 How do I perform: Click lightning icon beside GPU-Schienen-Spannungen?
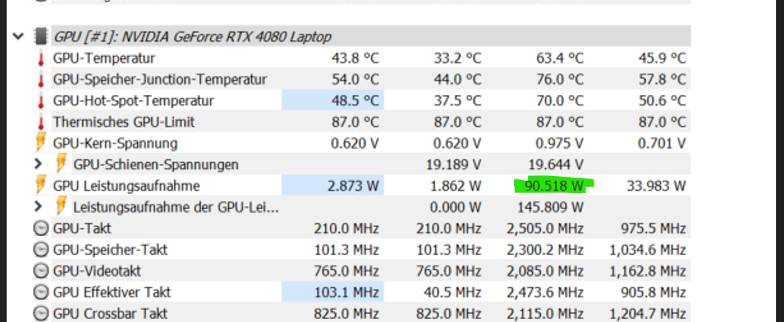[x=61, y=164]
